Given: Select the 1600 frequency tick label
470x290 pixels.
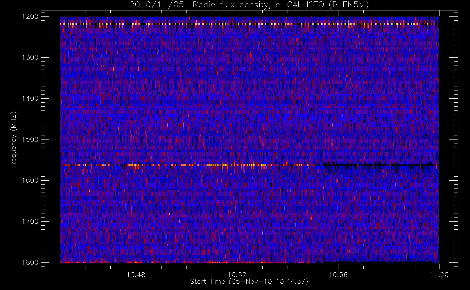Looking at the screenshot, I should (30, 180).
